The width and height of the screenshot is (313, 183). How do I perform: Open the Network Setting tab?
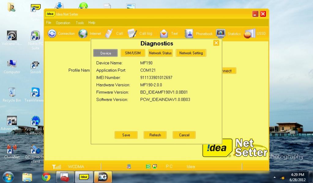coord(191,53)
